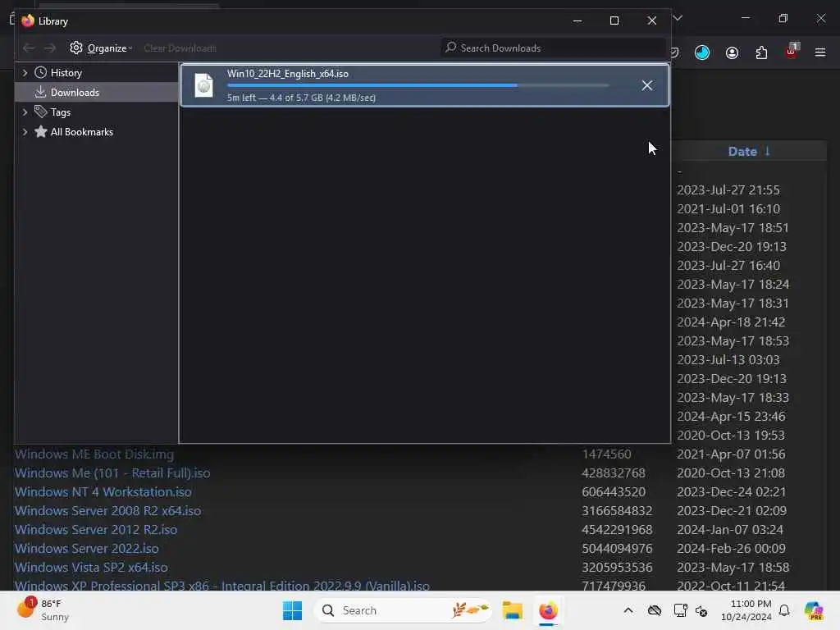
Task: Open Firefox list all tabs chevron
Action: 678,18
